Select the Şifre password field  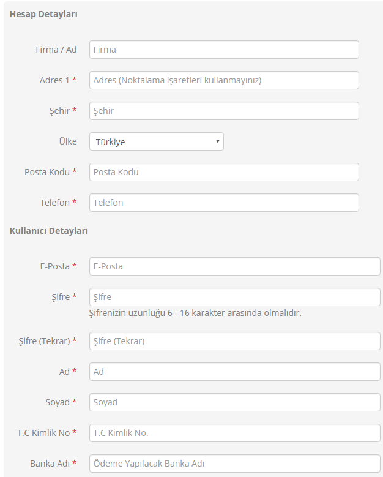point(235,297)
